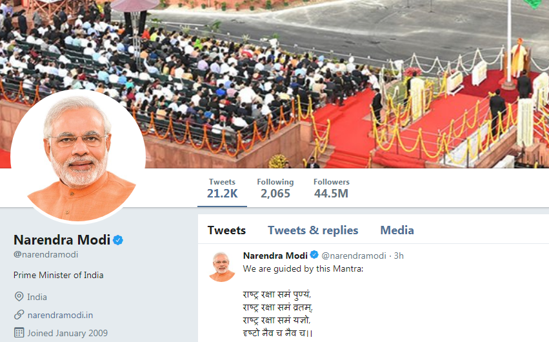Screen dimensions: 549x342
Task: Switch to the Media tab
Action: [397, 230]
